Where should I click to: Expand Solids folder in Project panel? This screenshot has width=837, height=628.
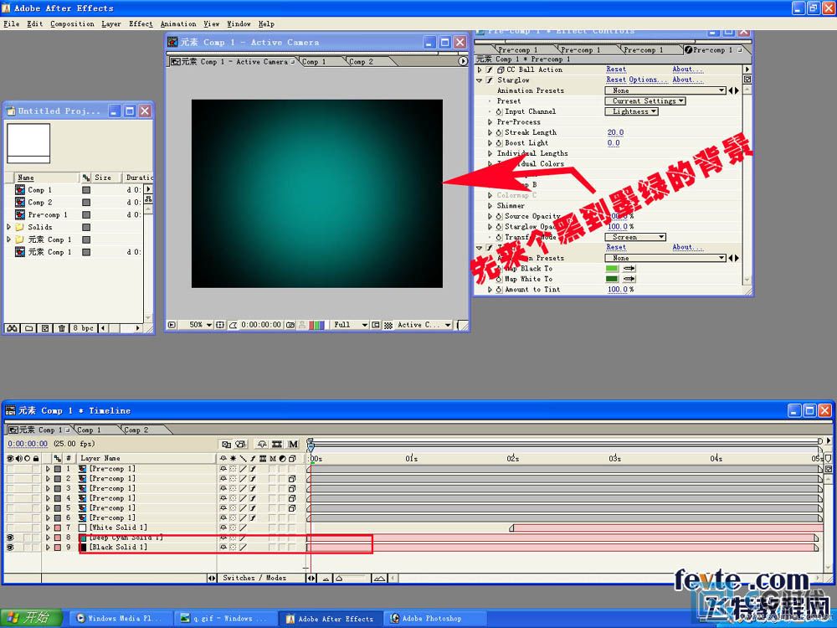(9, 227)
